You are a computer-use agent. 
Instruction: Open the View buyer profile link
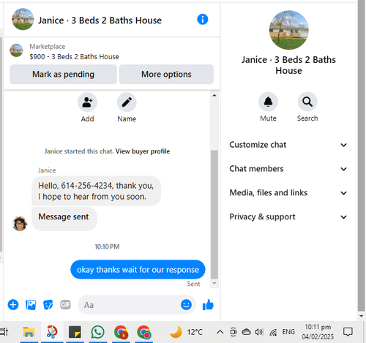pyautogui.click(x=143, y=151)
